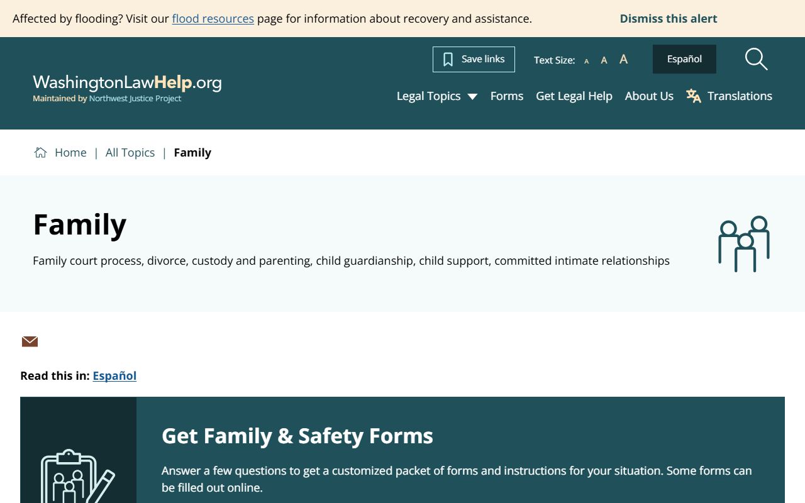
Task: Select the medium text size A
Action: tap(604, 60)
